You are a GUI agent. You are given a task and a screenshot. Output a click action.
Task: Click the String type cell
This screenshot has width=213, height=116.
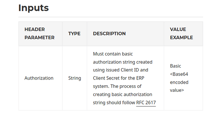coord(75,78)
